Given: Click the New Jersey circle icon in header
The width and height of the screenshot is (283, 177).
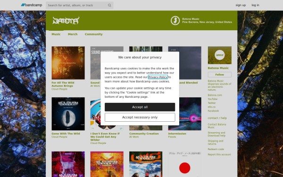Looking at the screenshot, I should pos(175,20).
